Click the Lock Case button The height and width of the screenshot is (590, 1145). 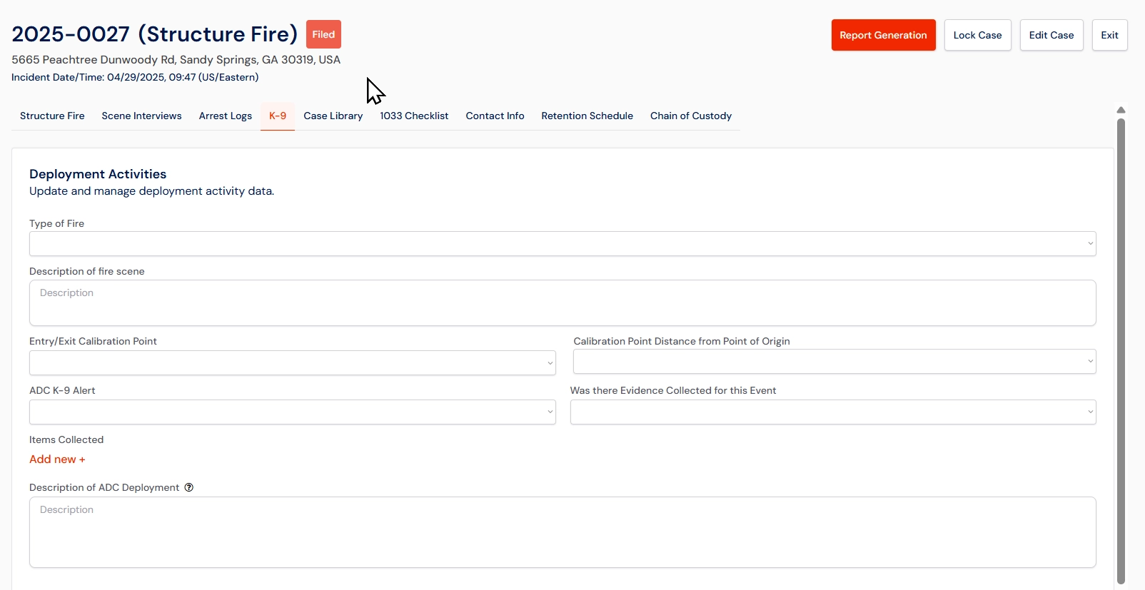pyautogui.click(x=977, y=35)
